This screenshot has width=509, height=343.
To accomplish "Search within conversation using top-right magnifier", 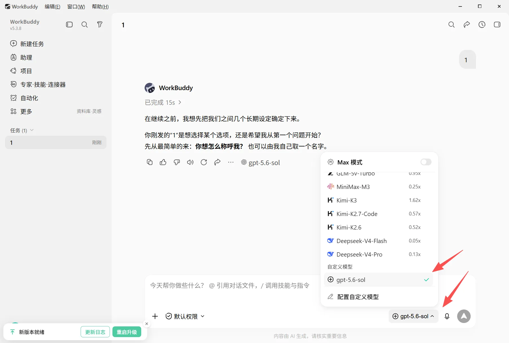I will [x=452, y=24].
